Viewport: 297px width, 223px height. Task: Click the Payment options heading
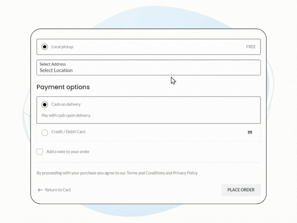click(x=63, y=87)
